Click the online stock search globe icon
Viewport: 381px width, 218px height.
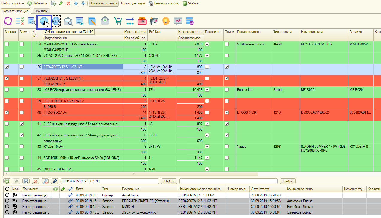[44, 21]
